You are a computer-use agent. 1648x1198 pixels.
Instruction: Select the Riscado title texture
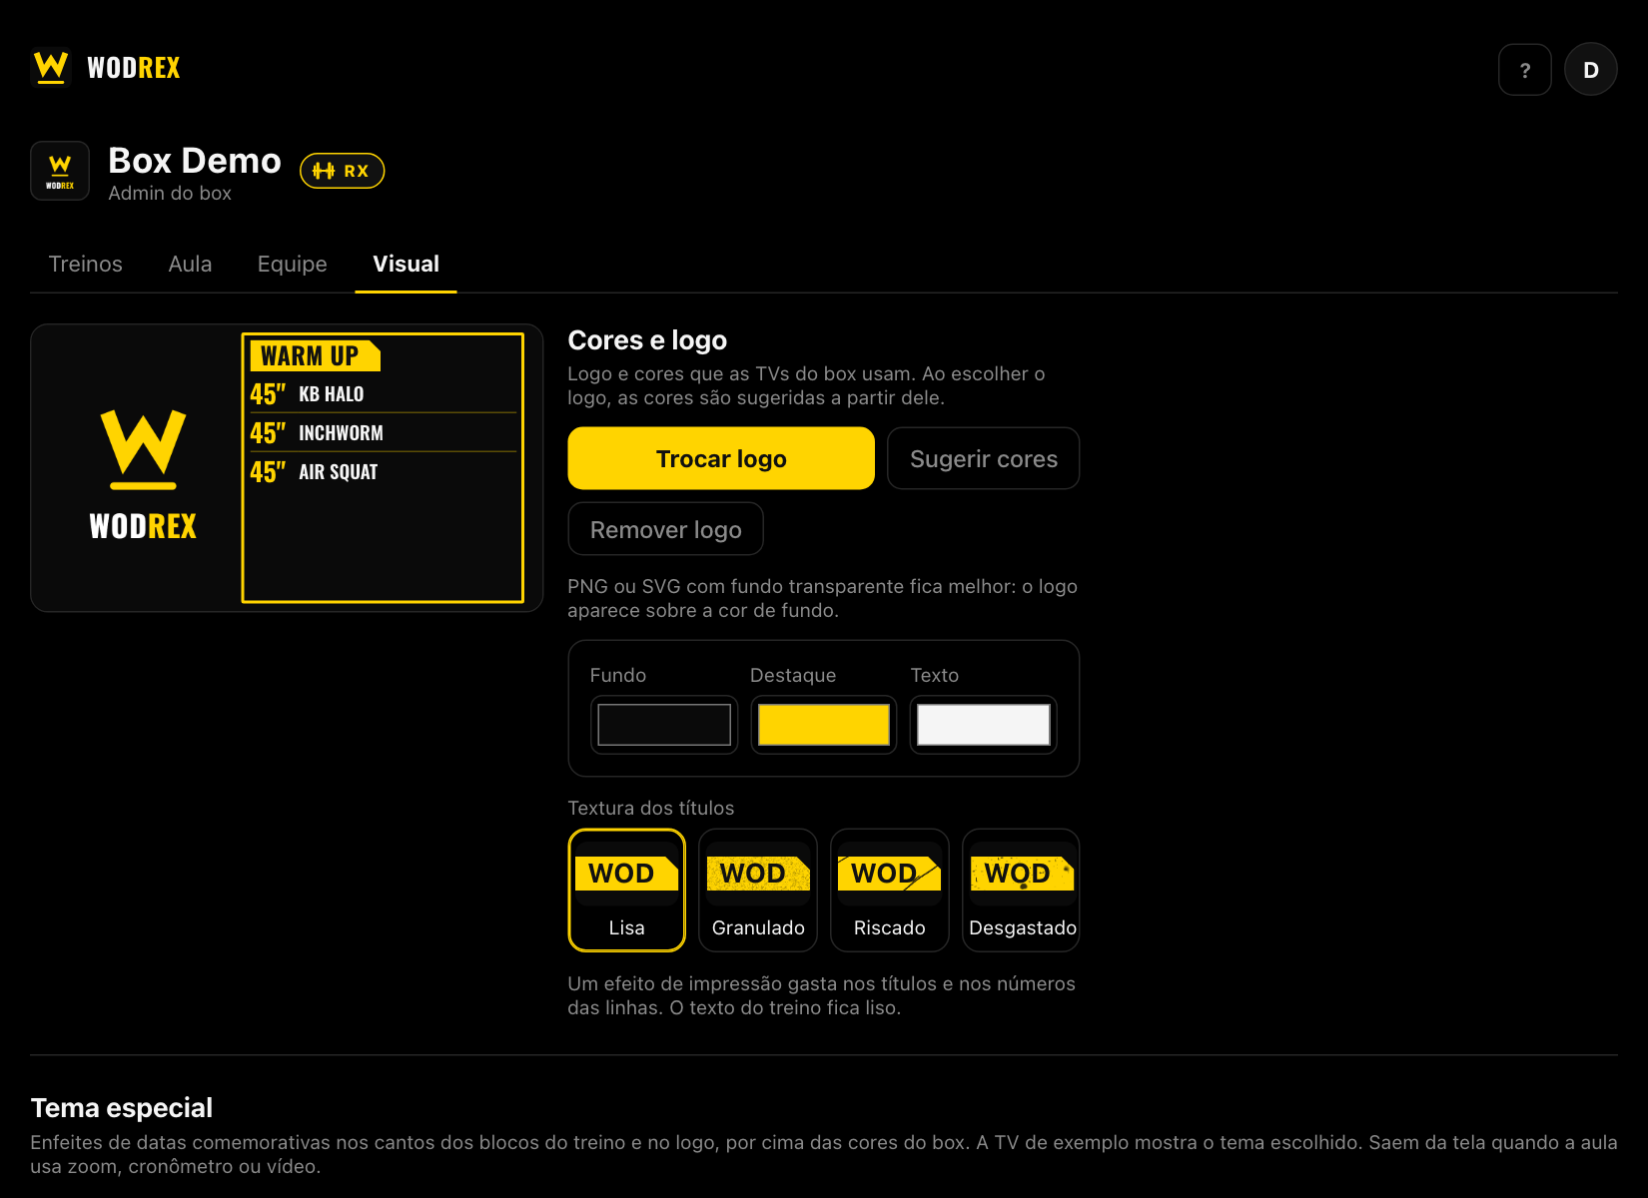890,890
